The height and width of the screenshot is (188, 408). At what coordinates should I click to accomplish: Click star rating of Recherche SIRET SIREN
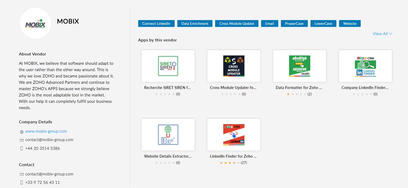(165, 94)
